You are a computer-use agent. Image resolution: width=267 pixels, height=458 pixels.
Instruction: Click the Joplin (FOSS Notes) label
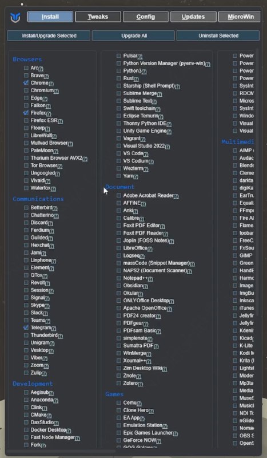coord(146,240)
